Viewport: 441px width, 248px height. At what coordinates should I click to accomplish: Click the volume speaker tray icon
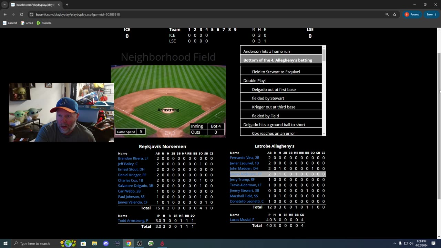(411, 244)
